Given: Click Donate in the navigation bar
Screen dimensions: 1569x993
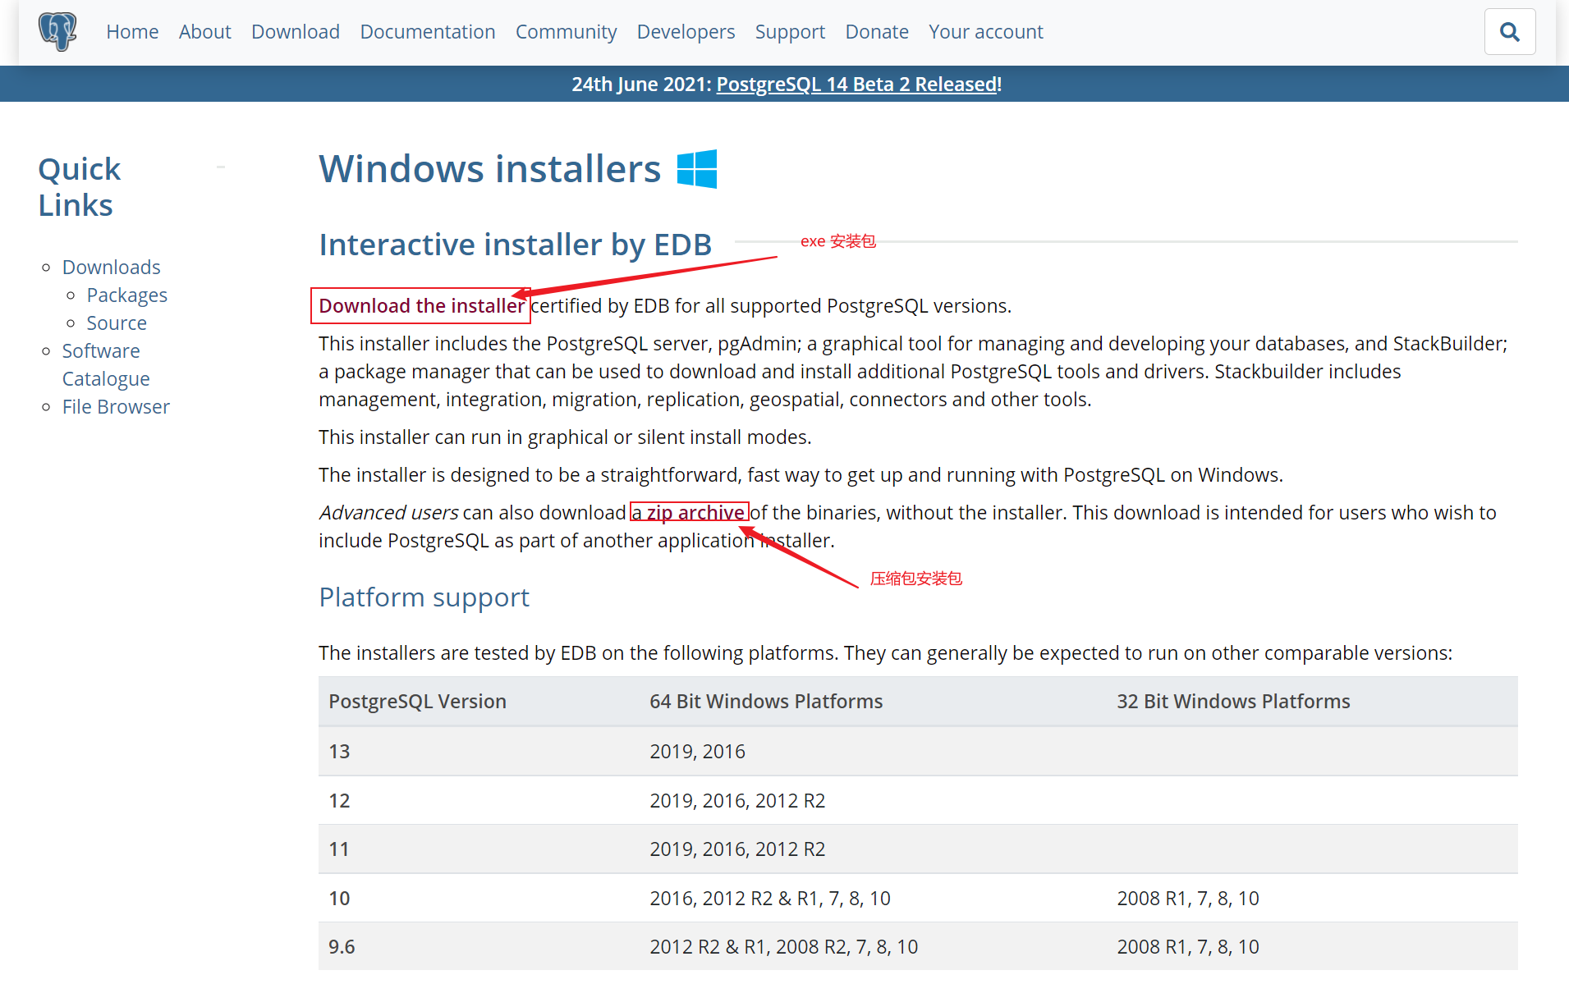Looking at the screenshot, I should pos(877,32).
